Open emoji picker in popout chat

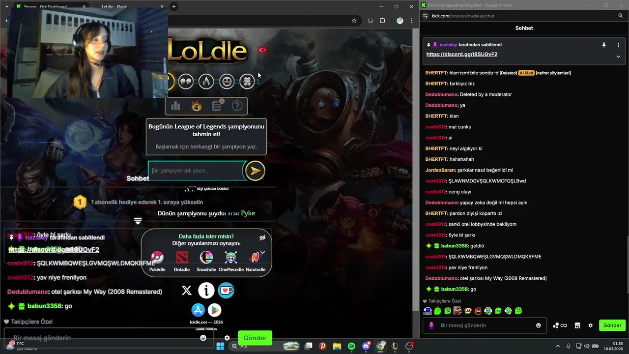(539, 325)
